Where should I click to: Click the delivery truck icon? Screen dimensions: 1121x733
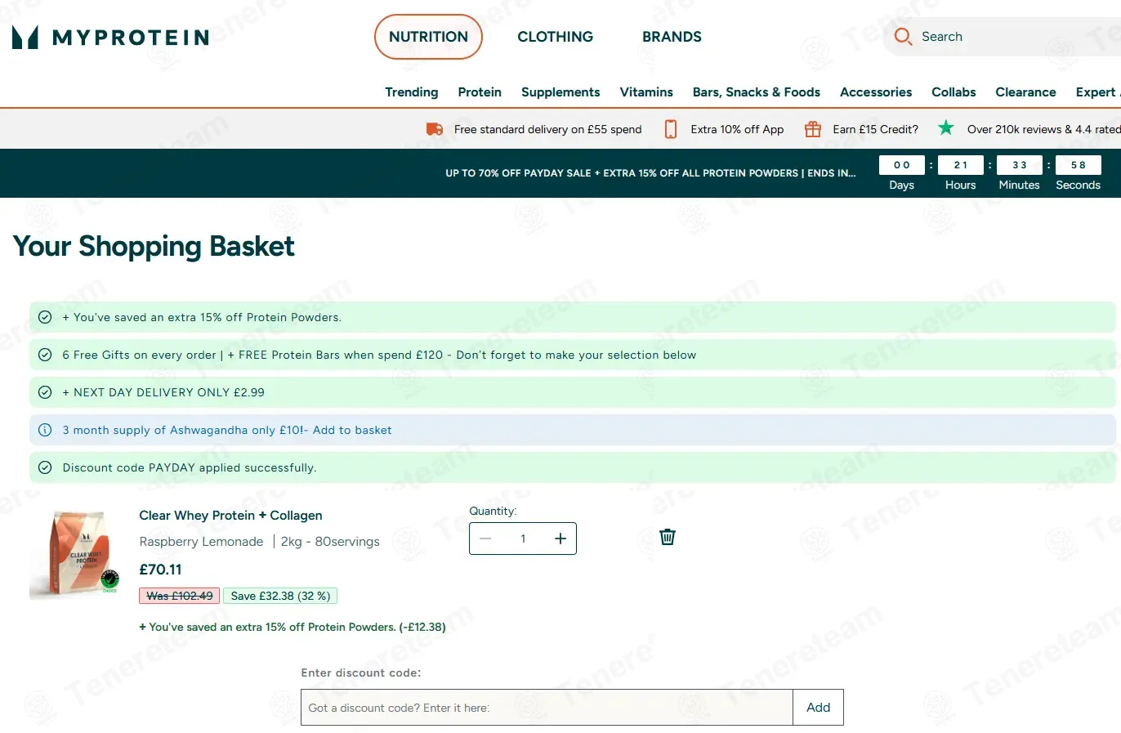pos(435,129)
